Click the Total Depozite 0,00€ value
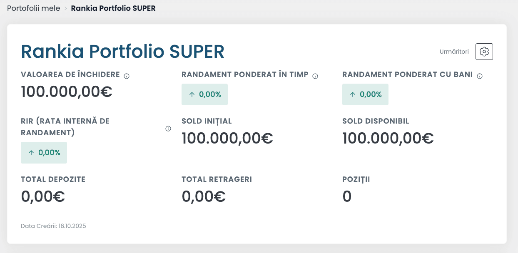This screenshot has width=518, height=253. coord(42,196)
